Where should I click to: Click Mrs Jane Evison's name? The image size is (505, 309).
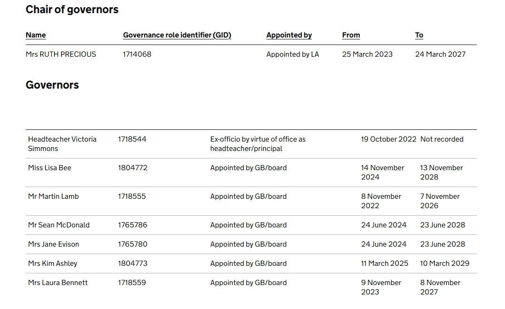(54, 244)
